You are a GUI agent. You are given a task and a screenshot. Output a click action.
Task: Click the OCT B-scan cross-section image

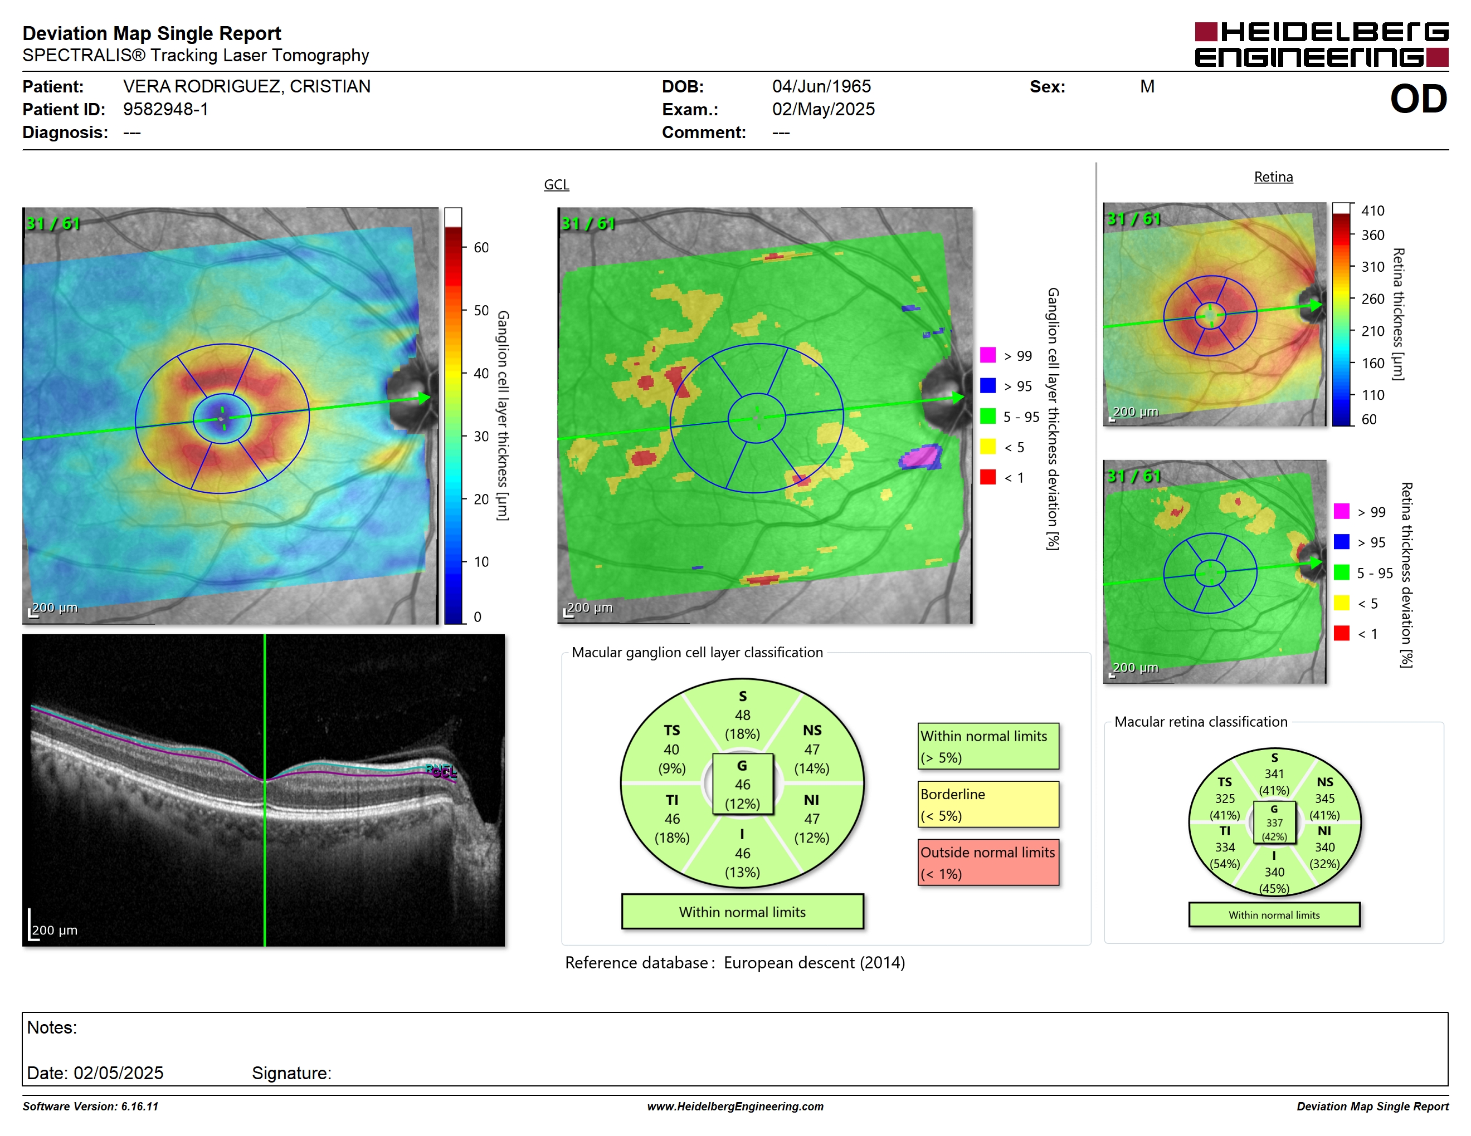tap(264, 790)
